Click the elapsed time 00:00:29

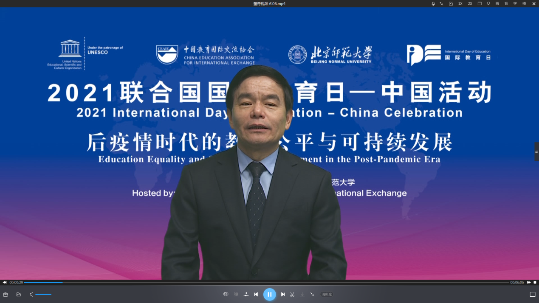point(16,283)
